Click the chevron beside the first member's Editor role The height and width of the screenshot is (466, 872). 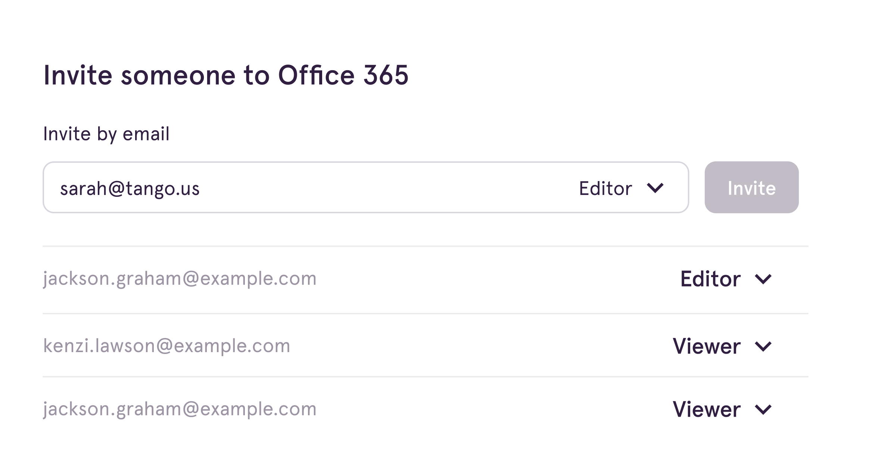763,279
